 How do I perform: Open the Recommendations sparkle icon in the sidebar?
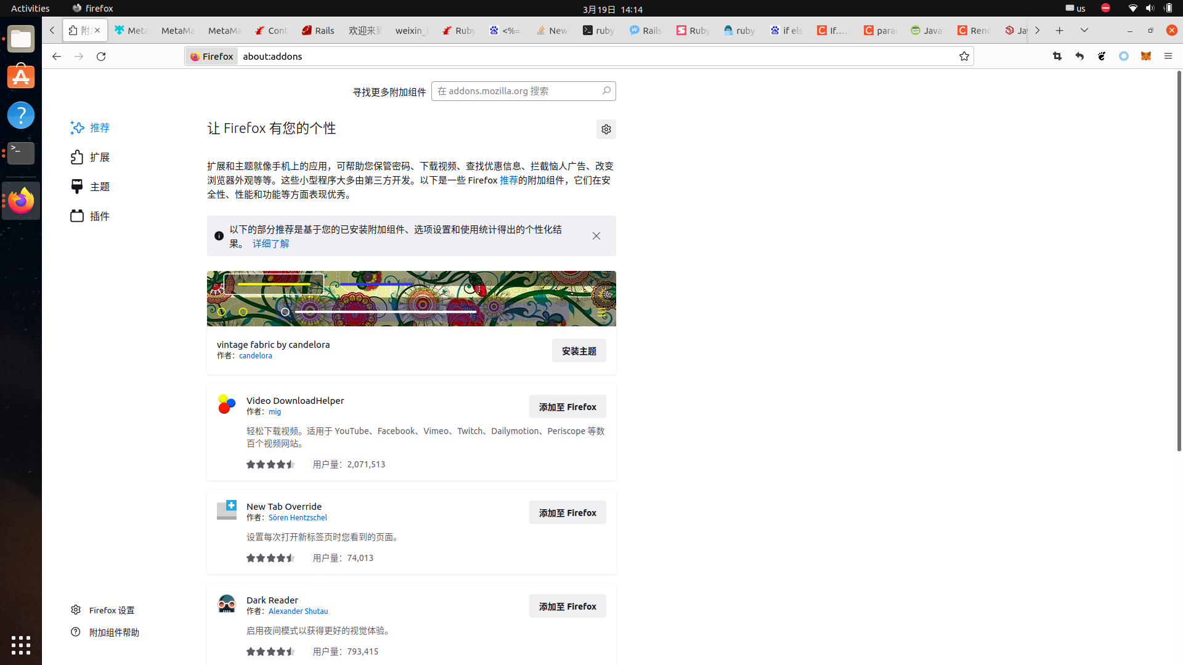point(77,127)
